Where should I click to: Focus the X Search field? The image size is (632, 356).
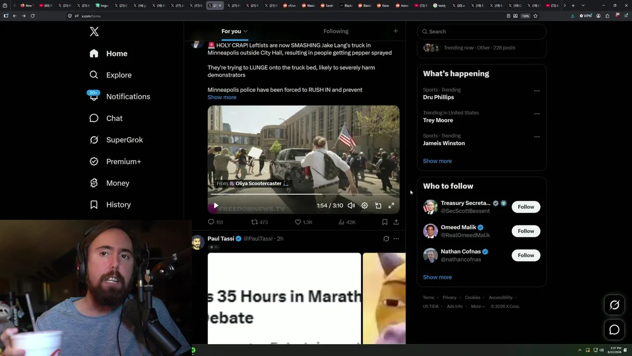pos(482,32)
